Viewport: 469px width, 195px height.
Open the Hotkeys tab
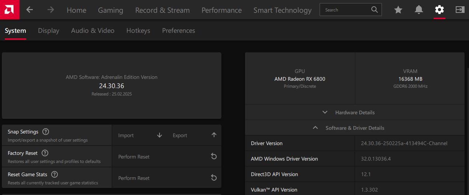click(x=138, y=31)
